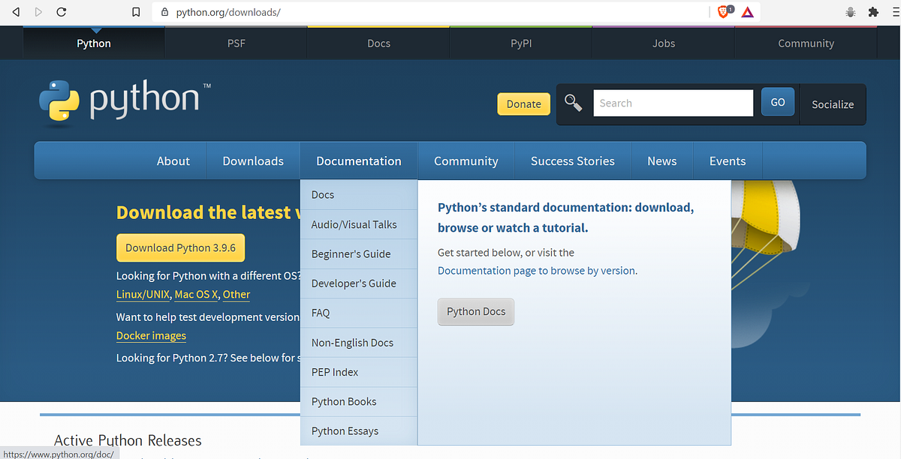This screenshot has width=901, height=459.
Task: Click the microphone icon near the toolbar
Action: [x=850, y=12]
